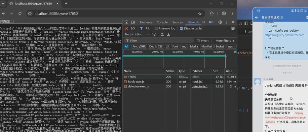Reload the localhost page

coord(20,14)
